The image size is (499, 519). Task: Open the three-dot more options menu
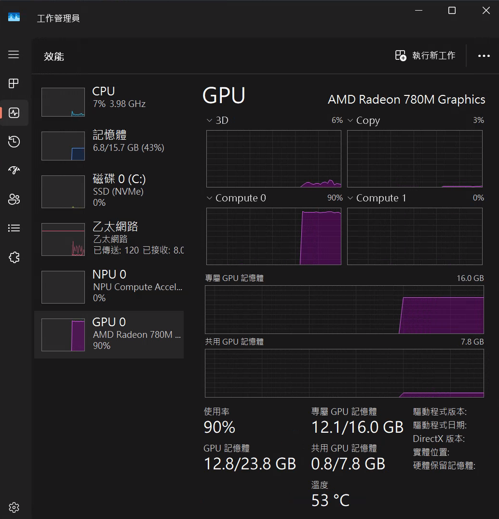point(484,56)
